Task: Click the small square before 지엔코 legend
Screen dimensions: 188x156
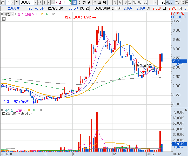Action: pyautogui.click(x=2, y=14)
